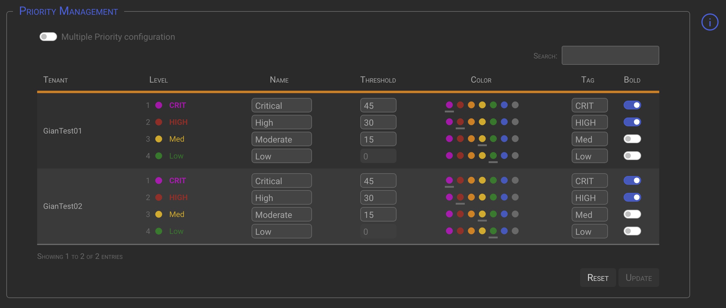Screen dimensions: 726x308
Task: Pick green color for GianTest02 CRIT row
Action: pos(493,180)
